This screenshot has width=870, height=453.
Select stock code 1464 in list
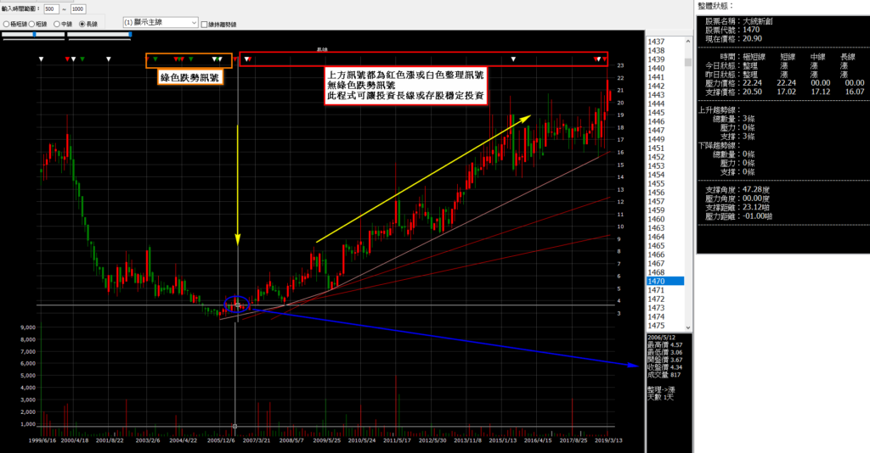pos(664,237)
